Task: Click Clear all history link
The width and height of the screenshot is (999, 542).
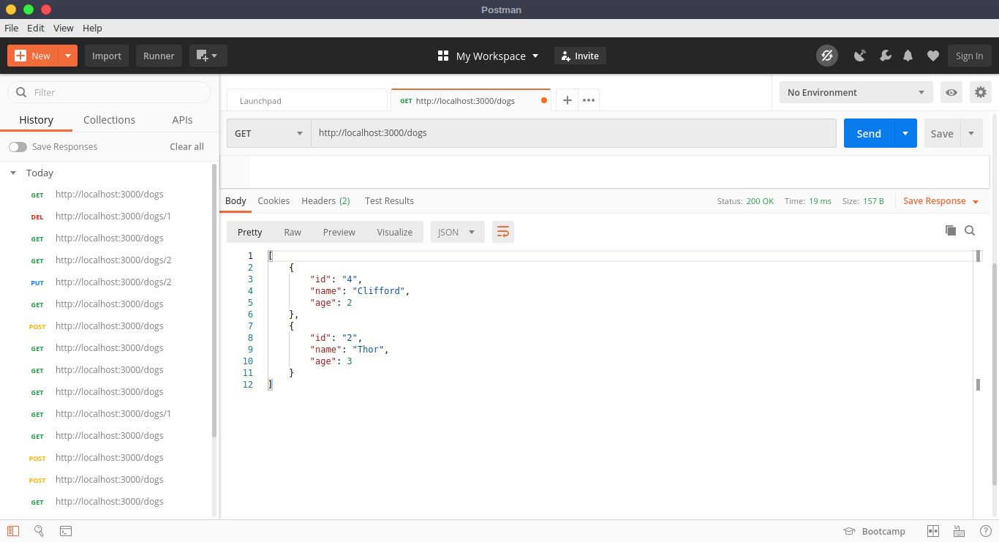Action: pyautogui.click(x=186, y=147)
